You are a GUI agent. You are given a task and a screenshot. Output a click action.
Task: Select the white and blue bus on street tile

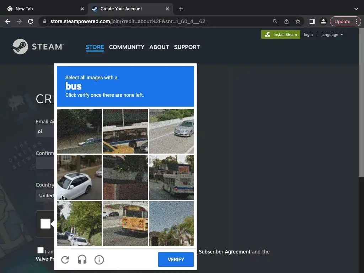tap(172, 177)
